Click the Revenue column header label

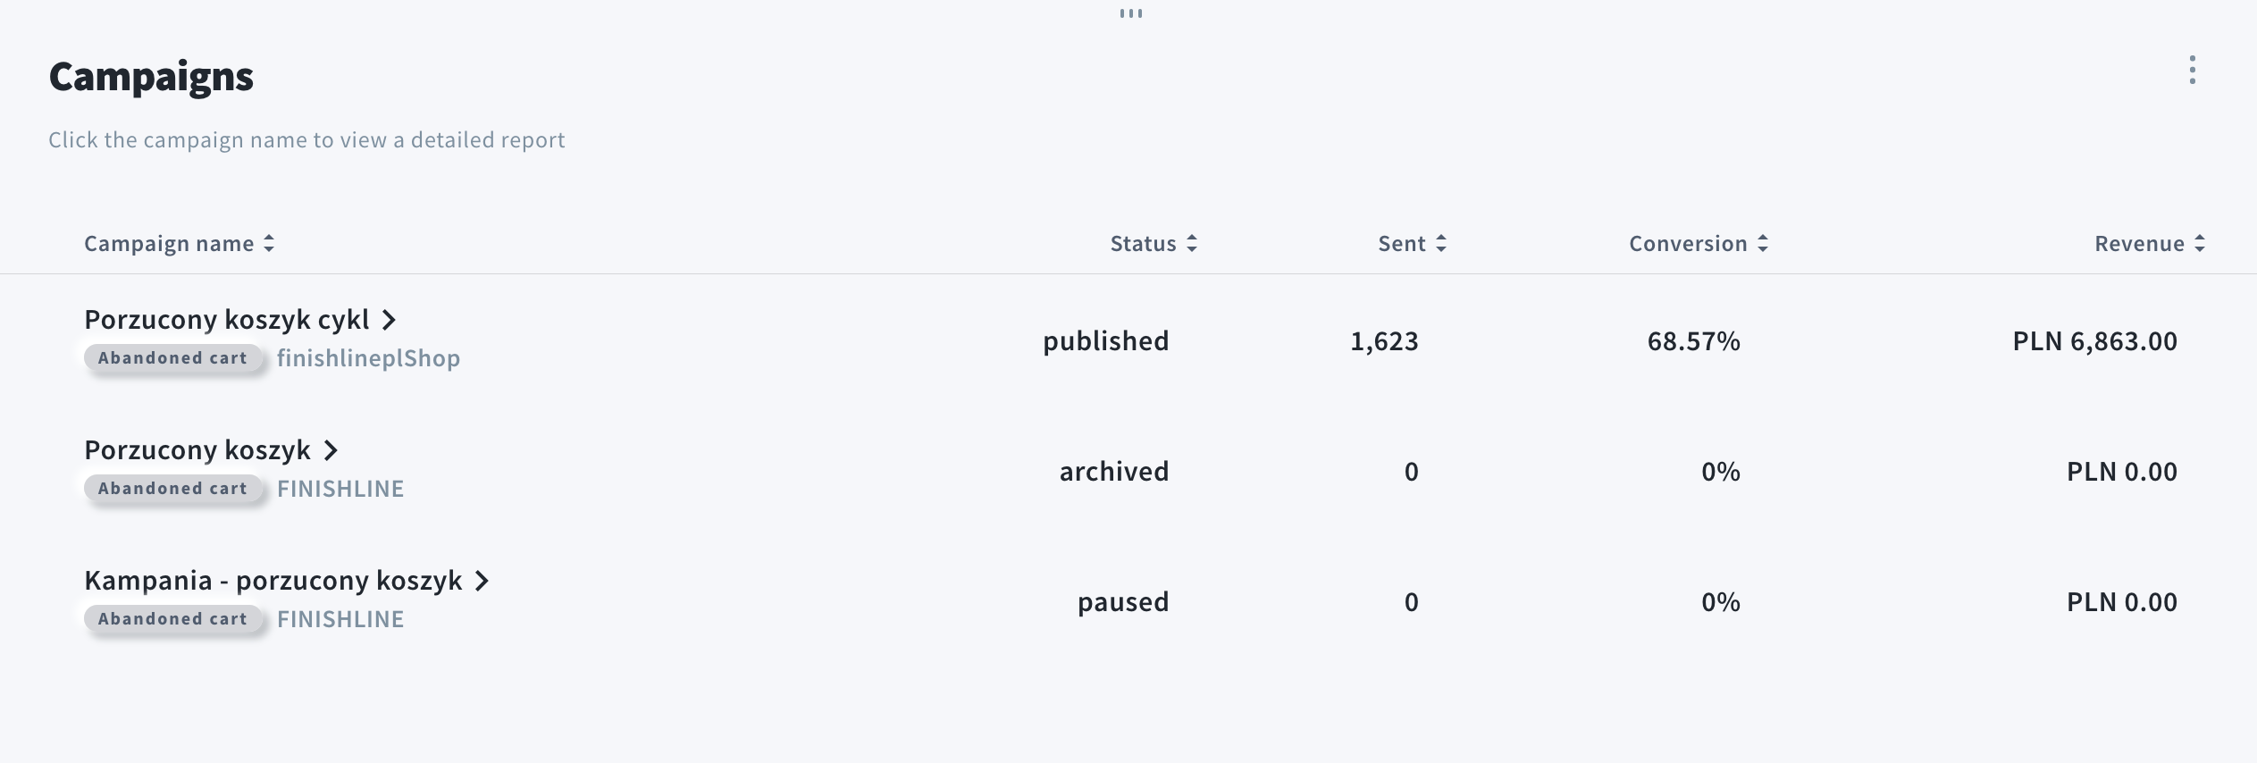(2139, 244)
